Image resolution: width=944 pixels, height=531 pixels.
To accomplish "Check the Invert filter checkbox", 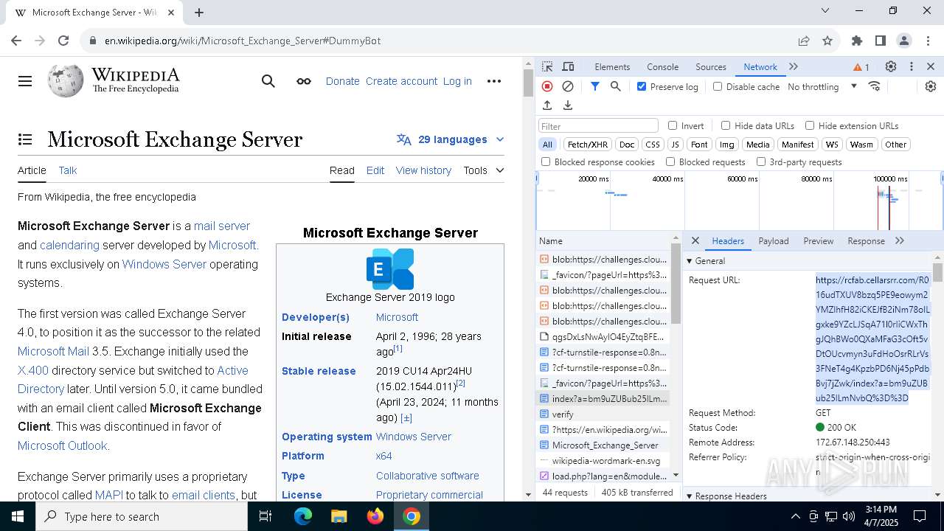I will coord(673,125).
